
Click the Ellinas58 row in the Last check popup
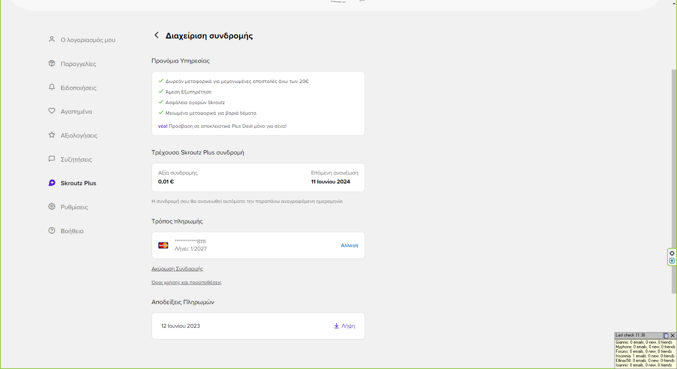click(645, 361)
